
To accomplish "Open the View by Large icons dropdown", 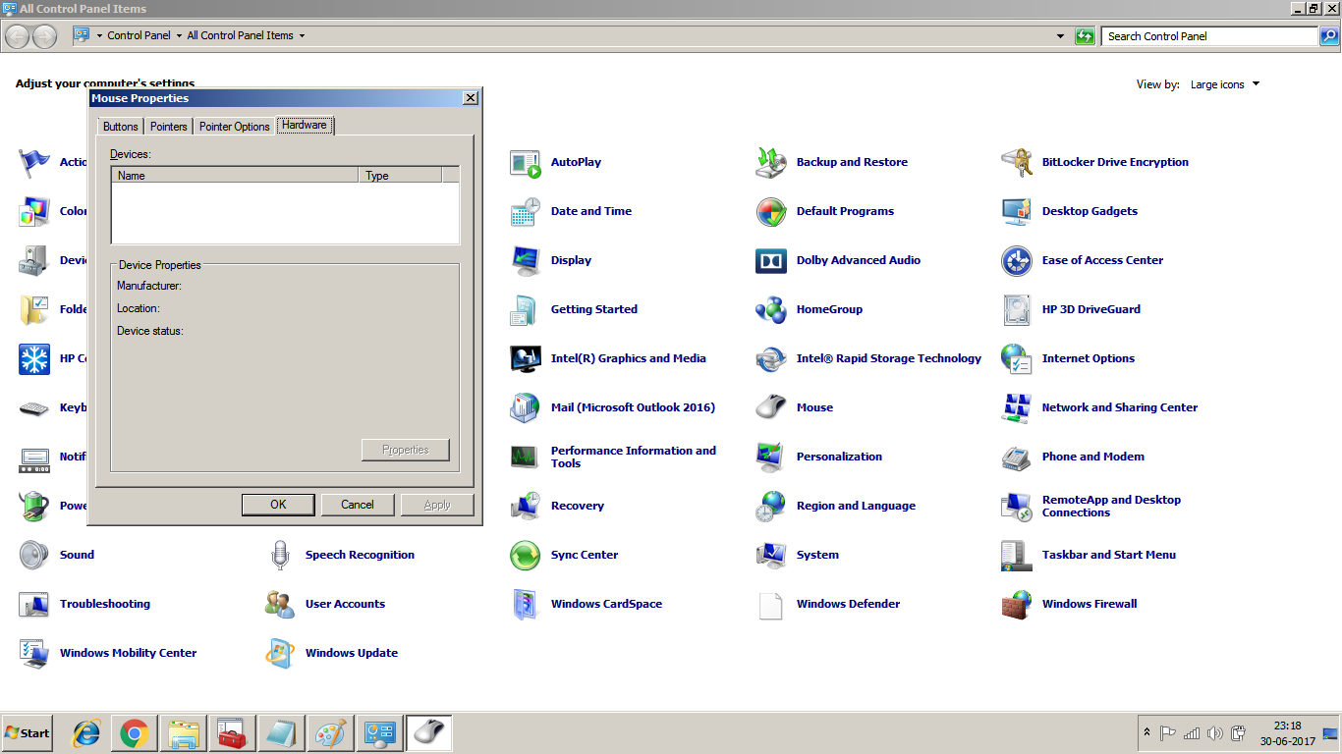I will (x=1224, y=84).
